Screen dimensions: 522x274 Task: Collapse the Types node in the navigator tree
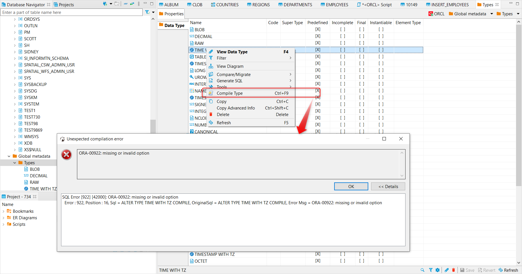tap(15, 163)
